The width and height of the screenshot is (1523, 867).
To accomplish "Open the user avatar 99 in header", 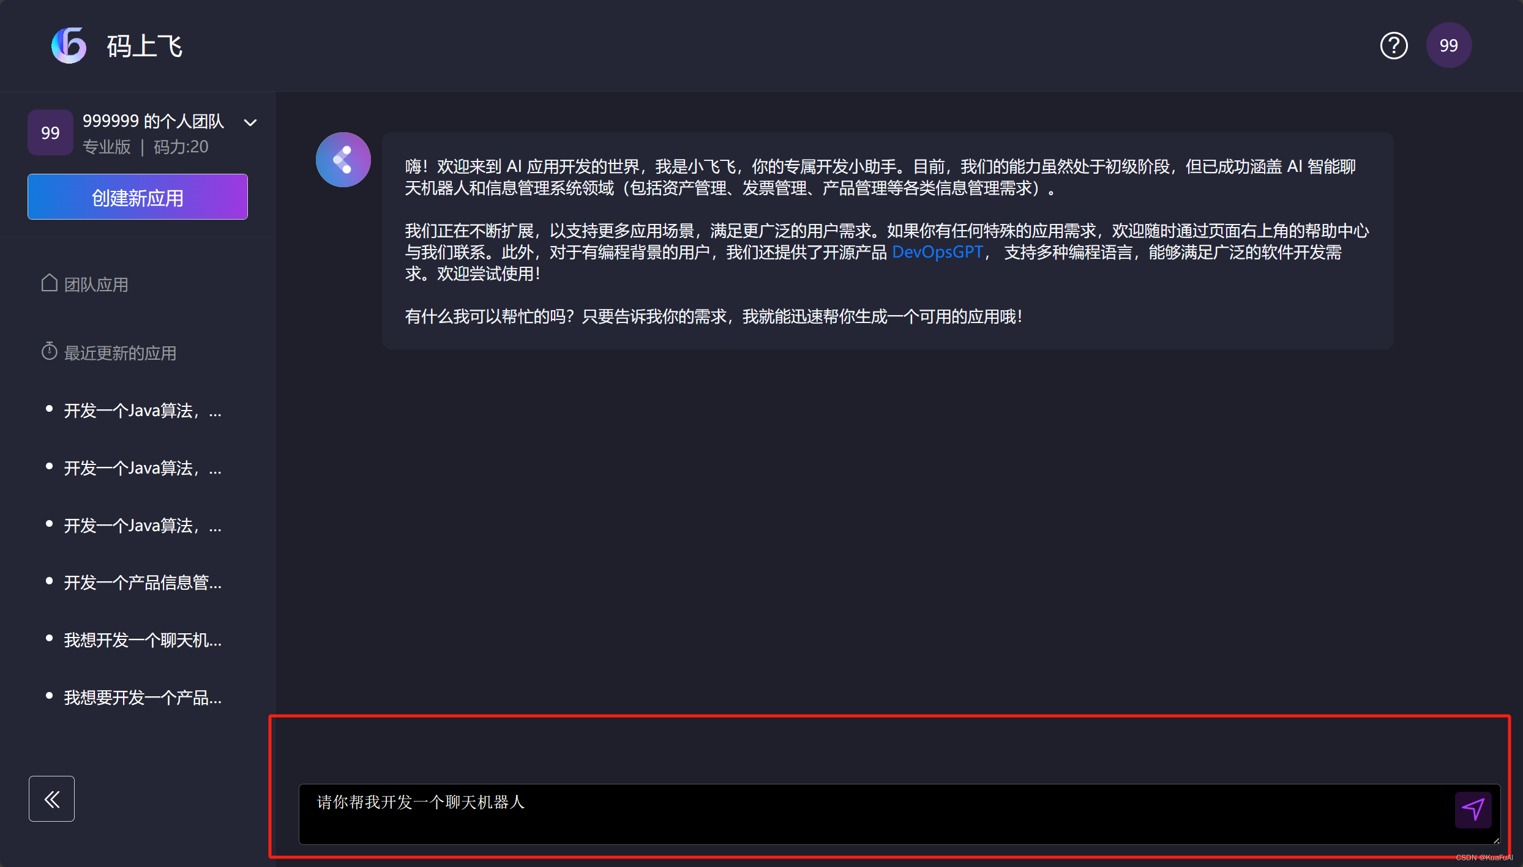I will pyautogui.click(x=1448, y=46).
